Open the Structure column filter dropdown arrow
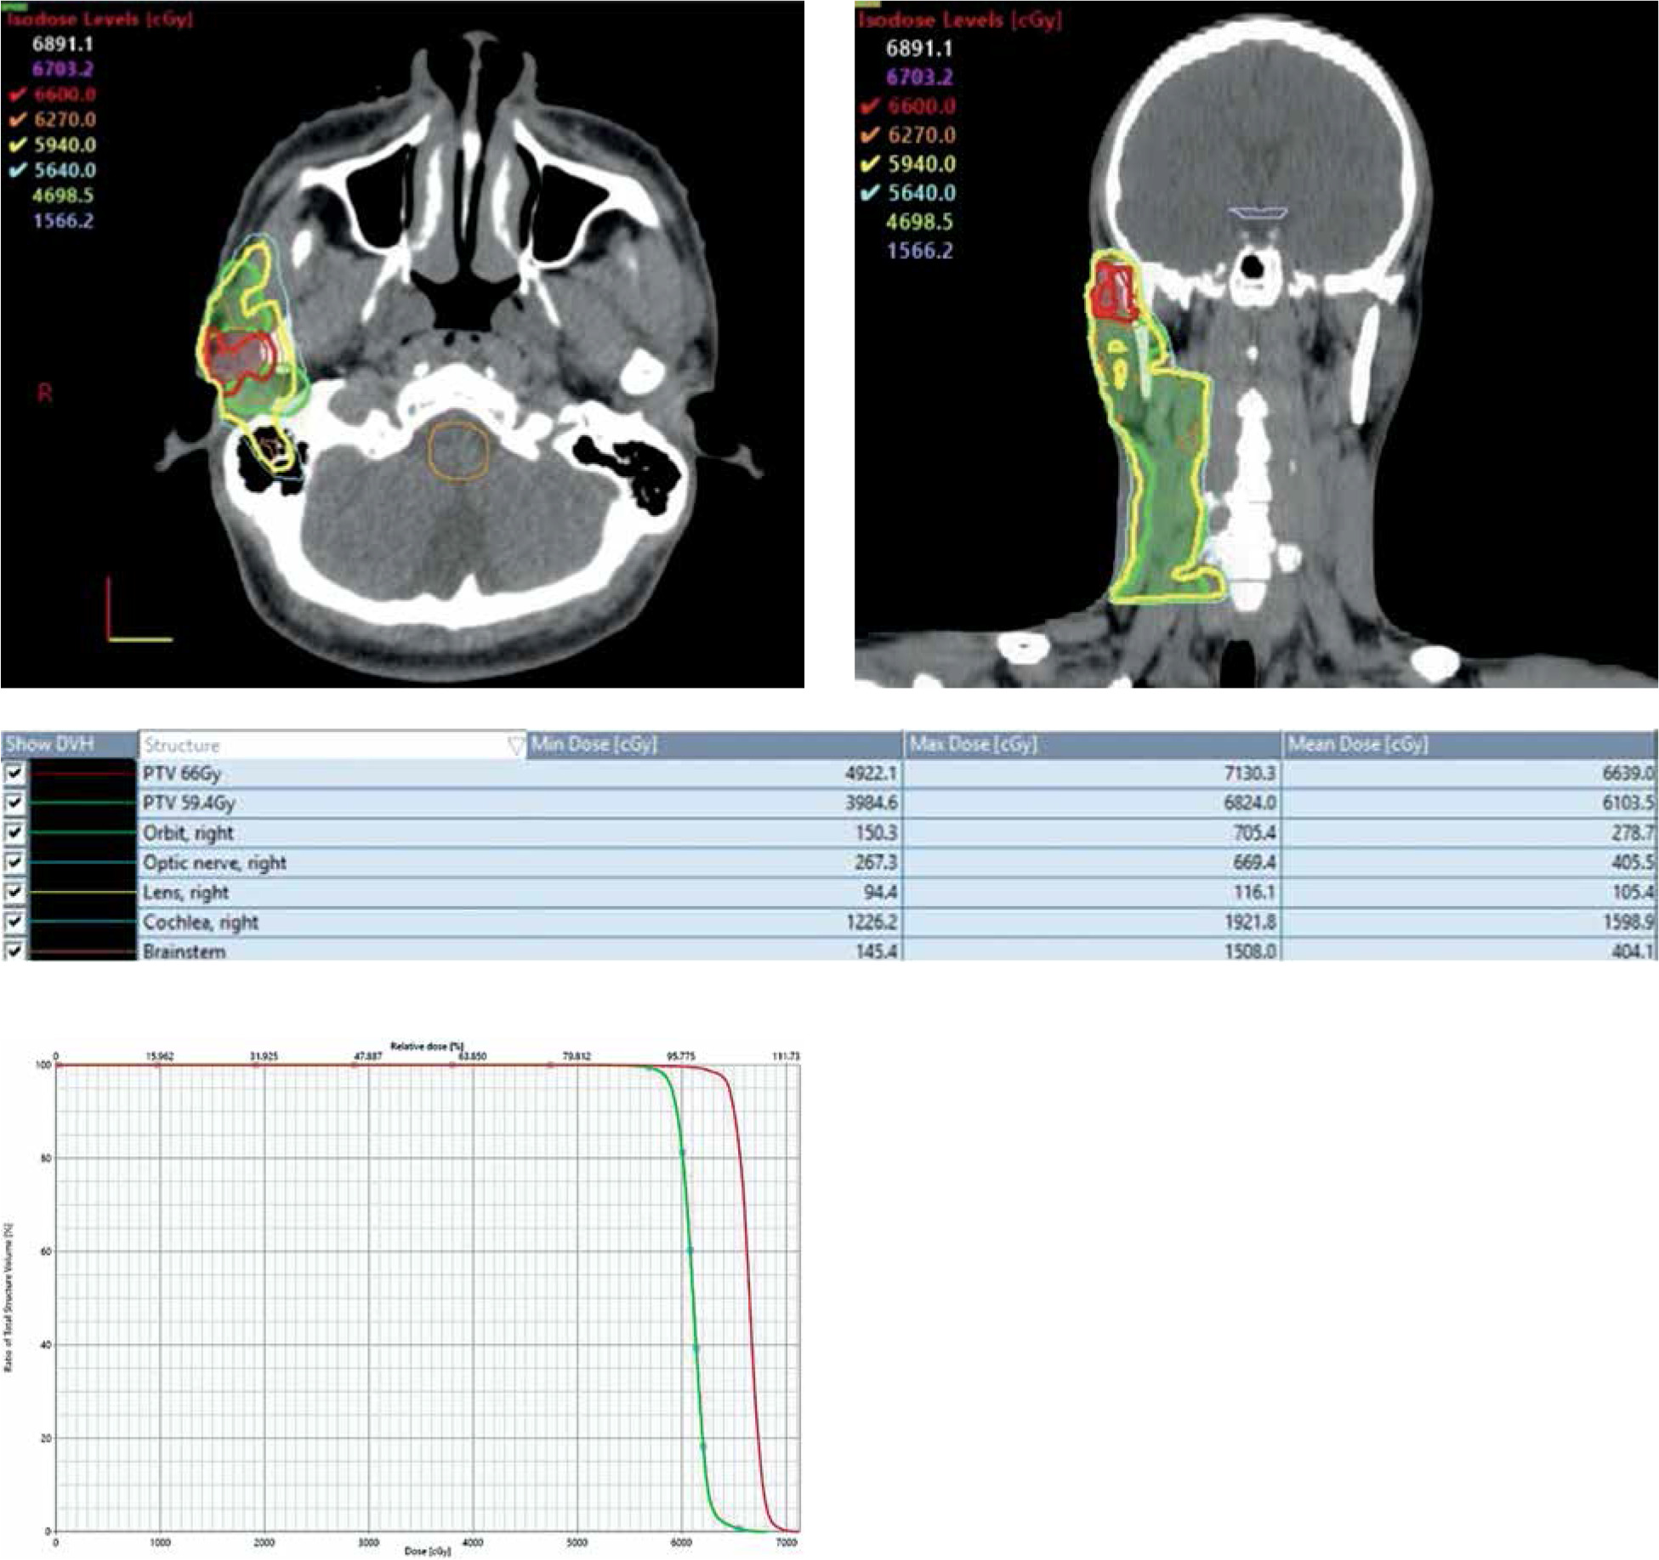This screenshot has height=1560, width=1659. 515,746
